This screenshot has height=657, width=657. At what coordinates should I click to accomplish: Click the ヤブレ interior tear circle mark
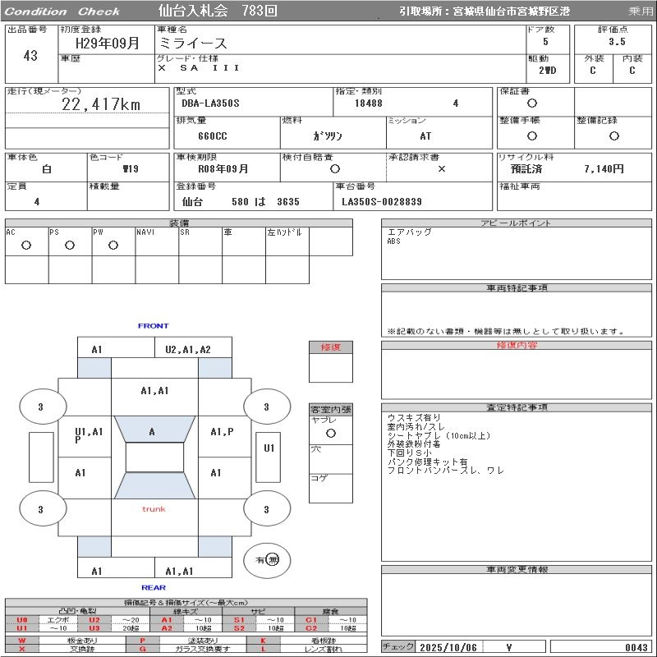pyautogui.click(x=330, y=432)
